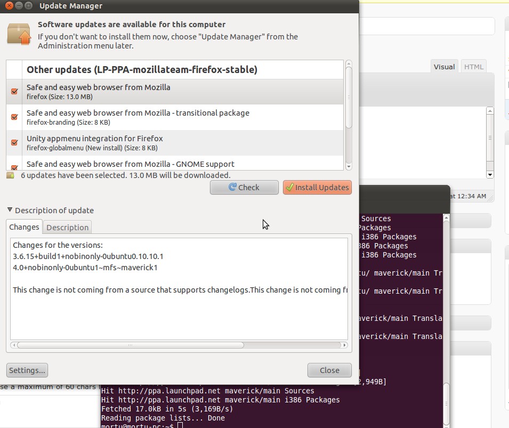Click the version 4.0+nobinonly maverick1 line
The image size is (509, 428).
tap(85, 268)
